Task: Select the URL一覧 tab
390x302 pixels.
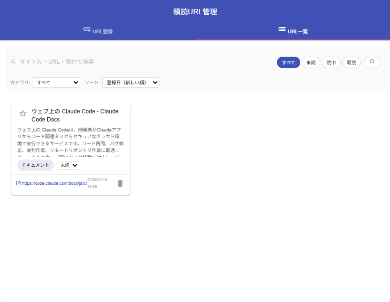Action: pyautogui.click(x=294, y=31)
